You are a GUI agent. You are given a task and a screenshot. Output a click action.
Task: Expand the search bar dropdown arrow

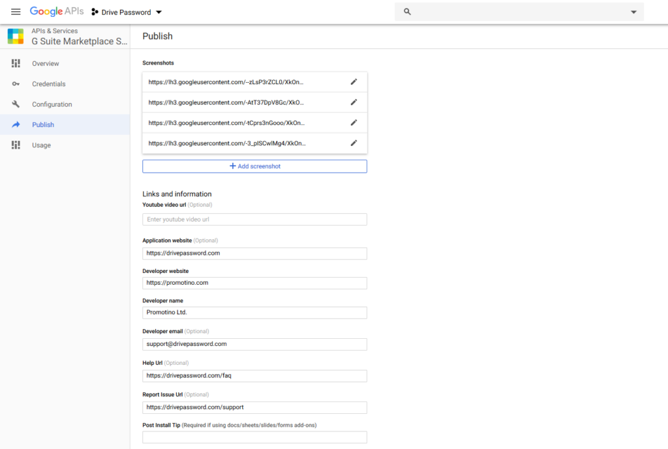click(x=633, y=12)
